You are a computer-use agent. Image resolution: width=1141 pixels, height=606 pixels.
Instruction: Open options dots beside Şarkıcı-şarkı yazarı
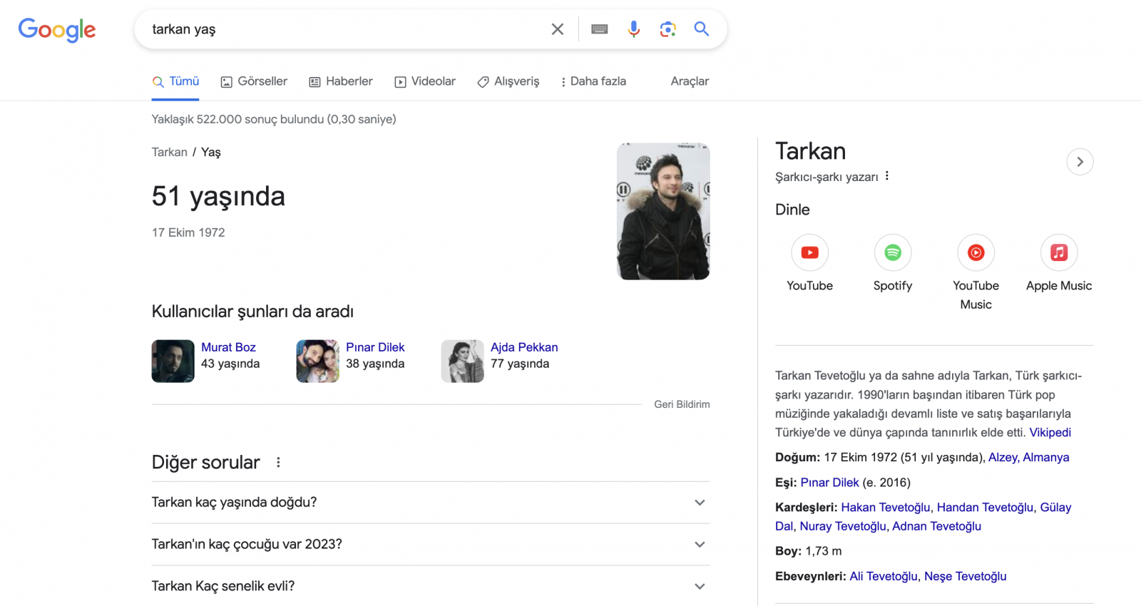(x=887, y=176)
